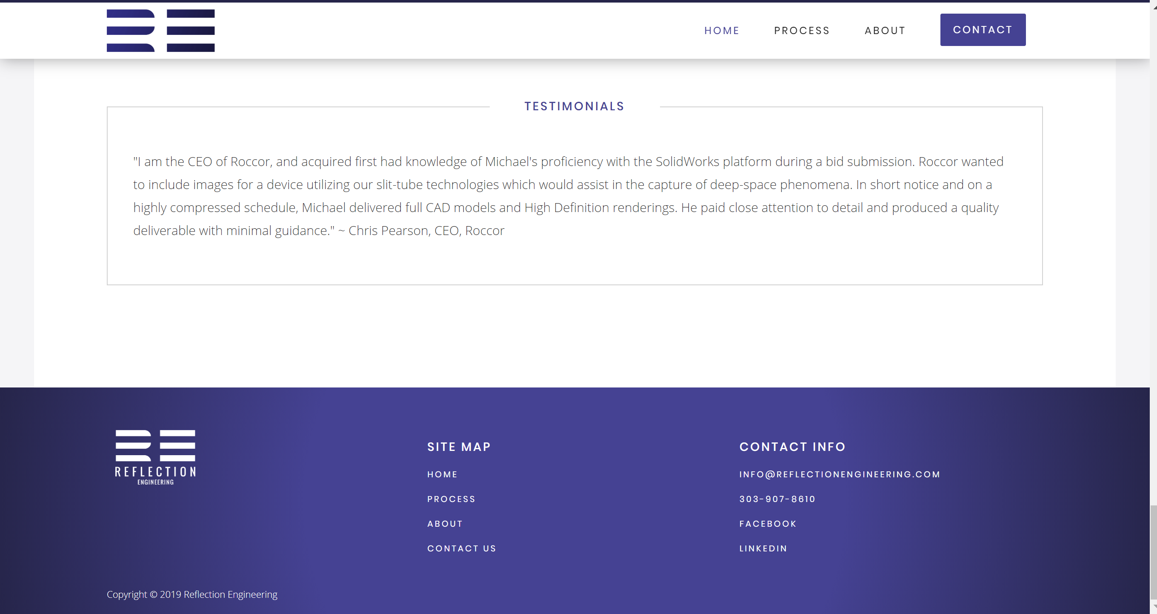Viewport: 1157px width, 614px height.
Task: Click Contact Us in the footer Site Map
Action: click(461, 548)
